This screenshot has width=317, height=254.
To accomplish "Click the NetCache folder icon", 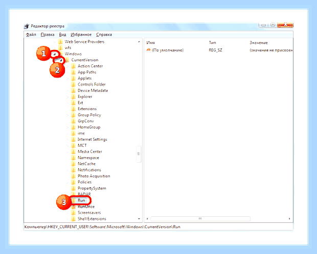I will click(73, 164).
